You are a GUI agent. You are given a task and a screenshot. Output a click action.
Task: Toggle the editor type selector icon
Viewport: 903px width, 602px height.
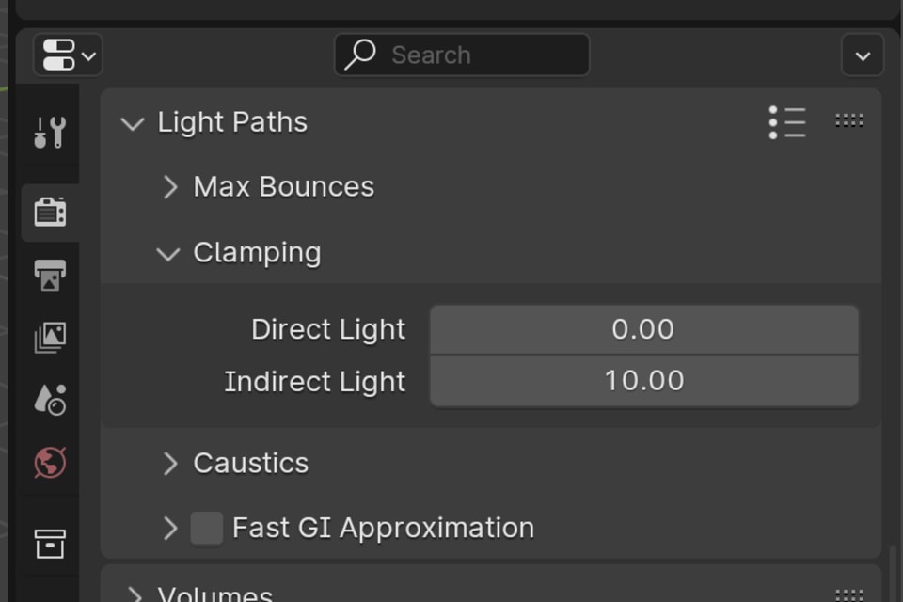[66, 55]
